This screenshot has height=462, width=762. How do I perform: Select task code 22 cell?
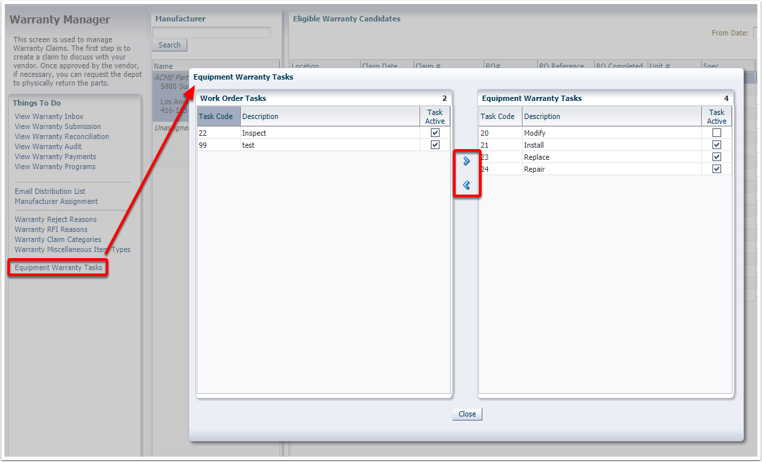219,133
